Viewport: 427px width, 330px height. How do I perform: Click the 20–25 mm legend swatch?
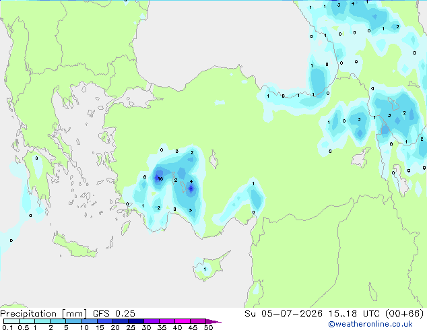tap(120, 321)
